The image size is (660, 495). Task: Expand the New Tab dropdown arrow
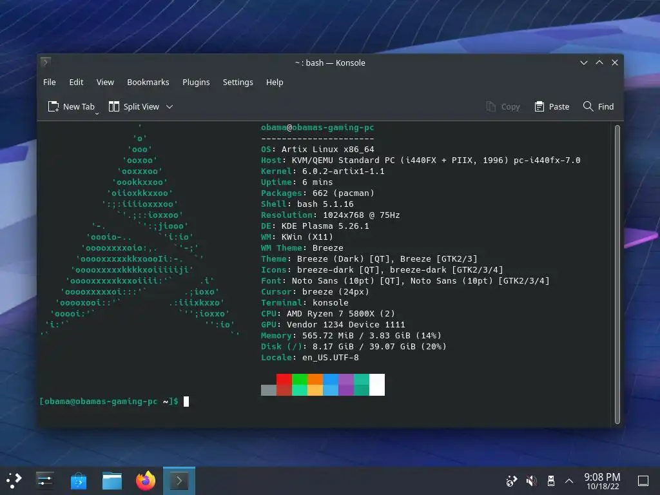97,113
